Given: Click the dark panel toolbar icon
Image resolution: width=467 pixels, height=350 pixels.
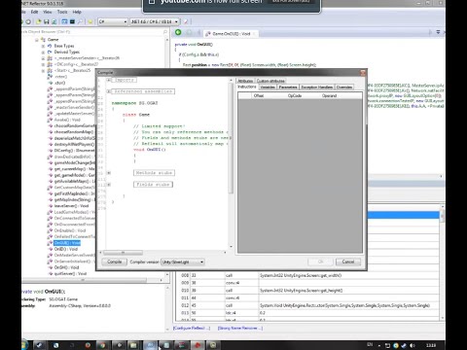Looking at the screenshot, I should click(x=72, y=21).
